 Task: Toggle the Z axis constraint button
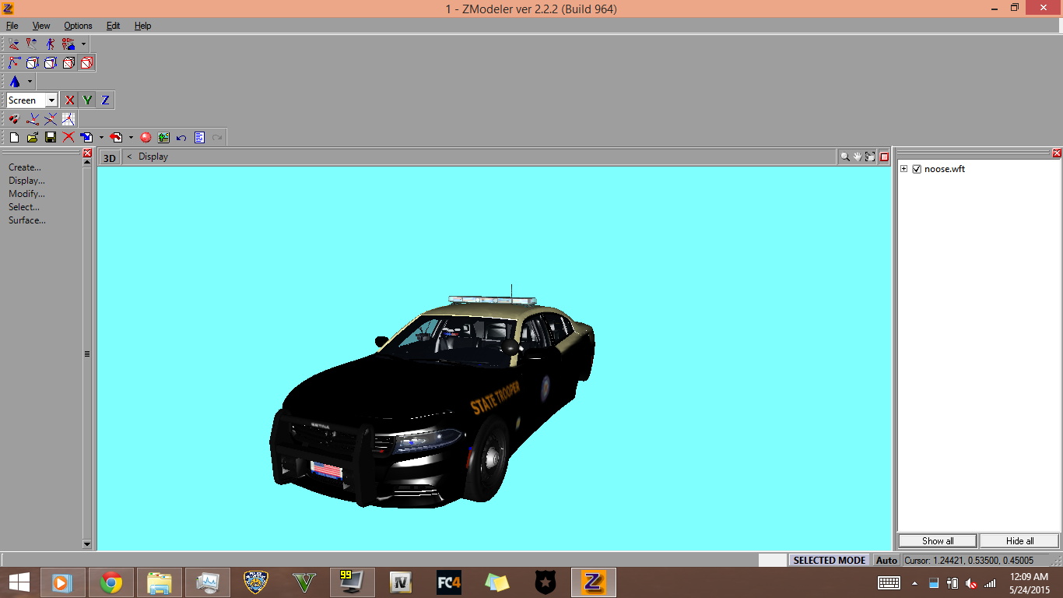point(105,100)
